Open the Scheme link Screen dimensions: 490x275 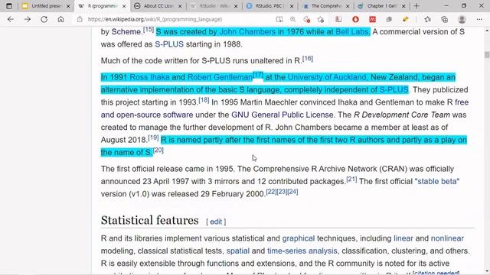126,32
